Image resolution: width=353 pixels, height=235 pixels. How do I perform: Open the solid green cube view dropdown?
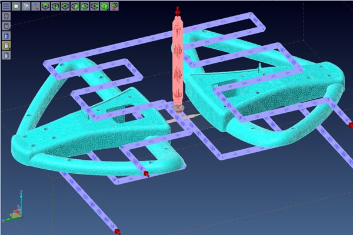point(108,9)
